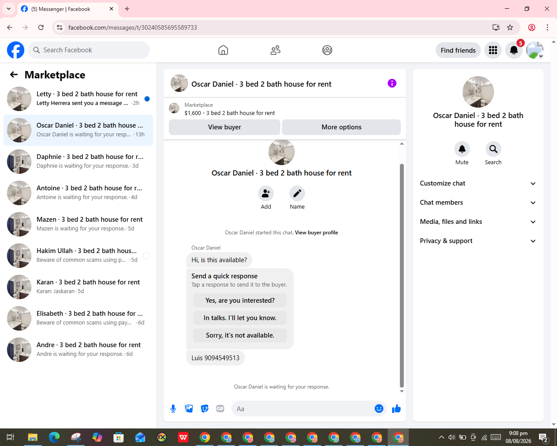Open Task View on the taskbar
557x446 pixels.
(x=10, y=437)
